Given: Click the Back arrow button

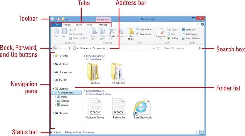Looking at the screenshot, I should (55, 48).
